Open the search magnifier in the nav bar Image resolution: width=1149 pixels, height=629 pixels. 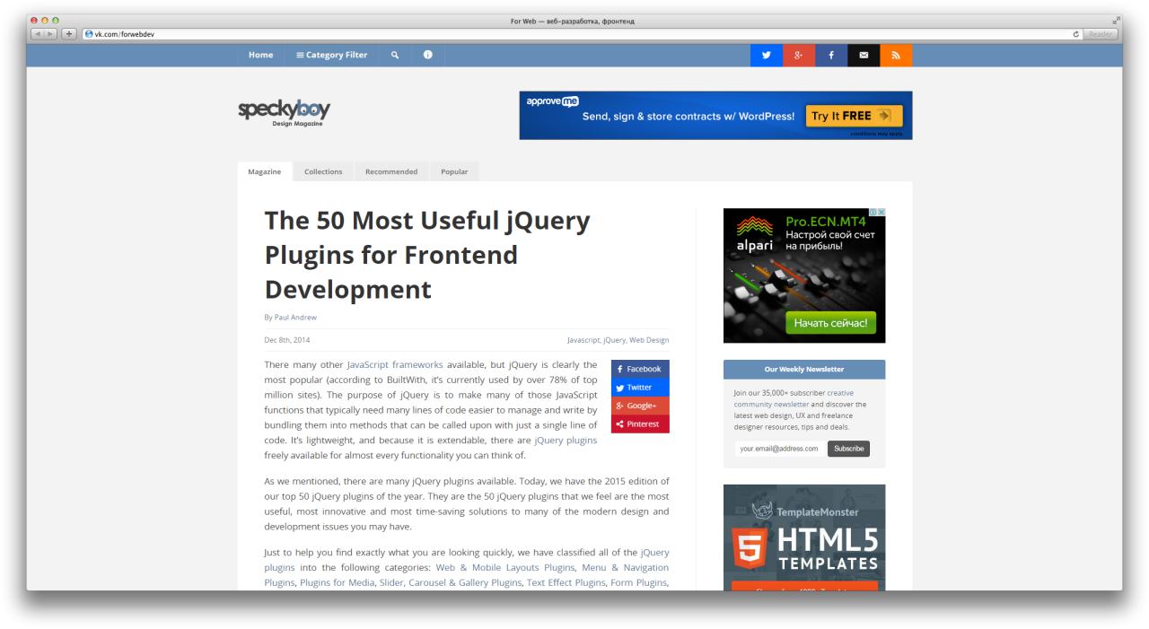(x=394, y=55)
